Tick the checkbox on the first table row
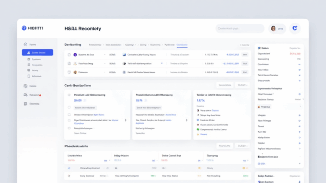326x183 pixels. (69, 55)
